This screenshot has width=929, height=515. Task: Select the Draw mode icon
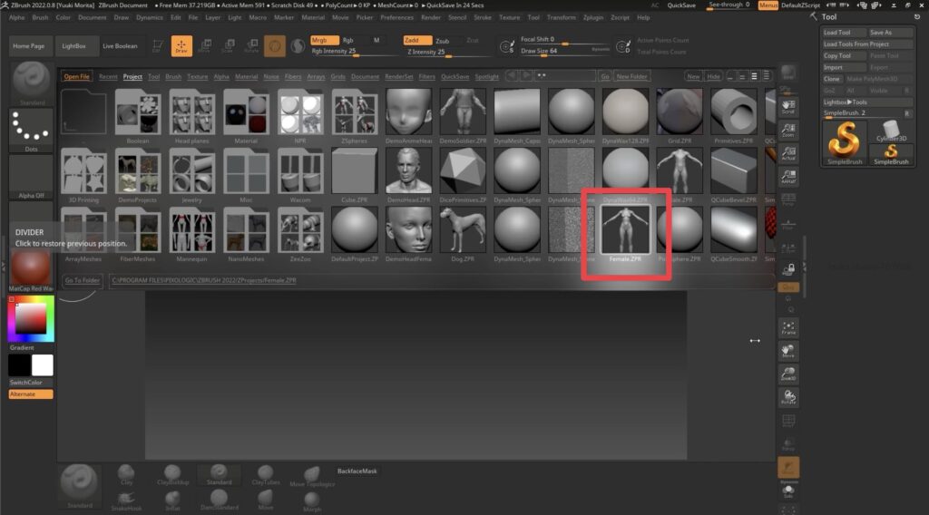[181, 46]
